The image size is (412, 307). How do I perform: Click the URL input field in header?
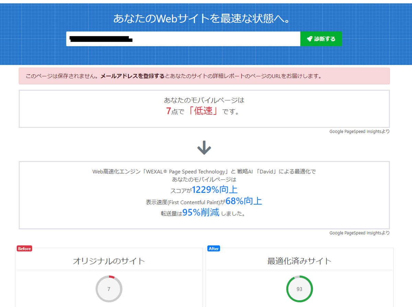coord(183,39)
